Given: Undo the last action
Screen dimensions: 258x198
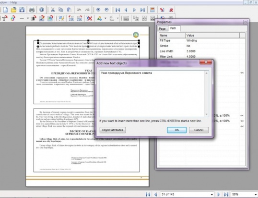Looking at the screenshot, I should [79, 10].
